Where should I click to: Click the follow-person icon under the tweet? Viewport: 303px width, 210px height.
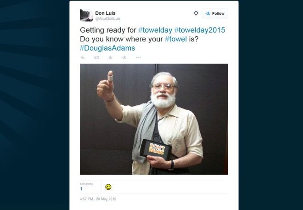124,57
